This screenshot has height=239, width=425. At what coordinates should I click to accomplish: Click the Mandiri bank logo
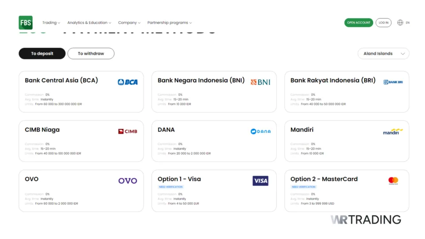[x=393, y=131]
